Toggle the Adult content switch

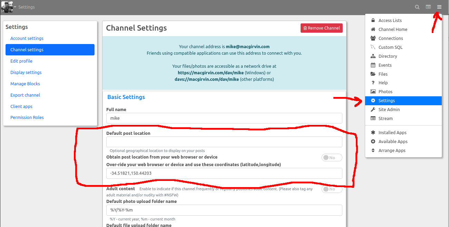click(x=332, y=189)
